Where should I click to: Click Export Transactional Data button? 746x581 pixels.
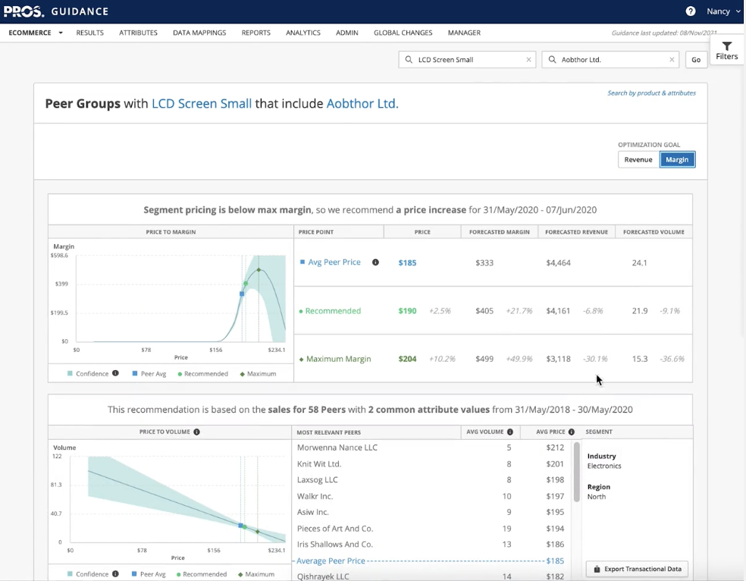point(637,569)
